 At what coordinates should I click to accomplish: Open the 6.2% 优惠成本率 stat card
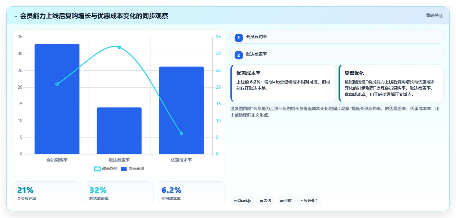tap(191, 193)
